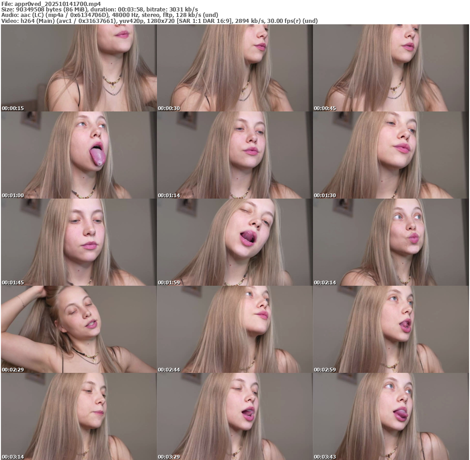
Task: Choose the 00:02:44 frame
Action: point(235,329)
